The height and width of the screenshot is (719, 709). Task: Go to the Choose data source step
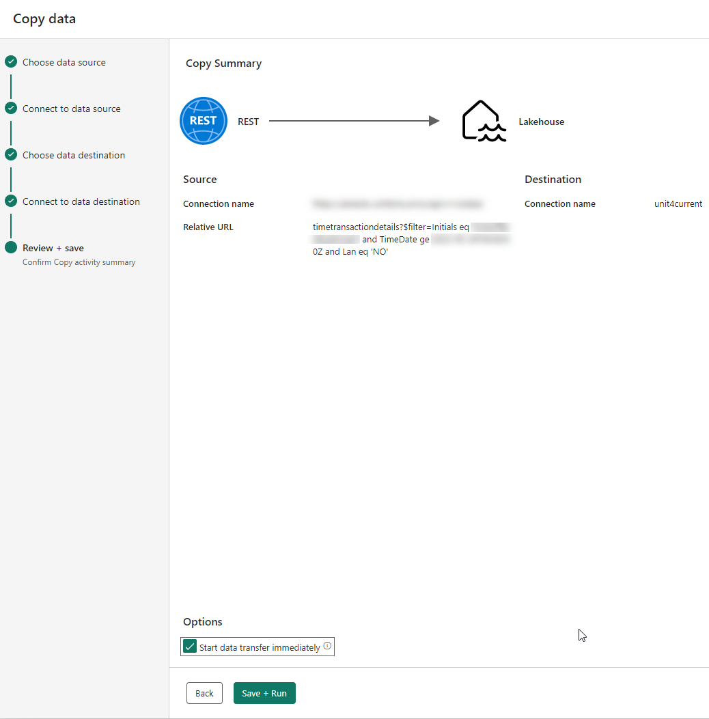coord(64,62)
